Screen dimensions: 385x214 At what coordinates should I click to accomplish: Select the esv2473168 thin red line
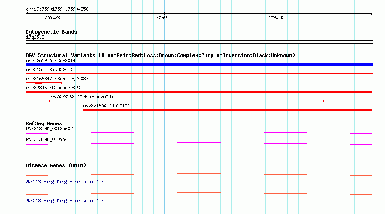[x=186, y=101]
